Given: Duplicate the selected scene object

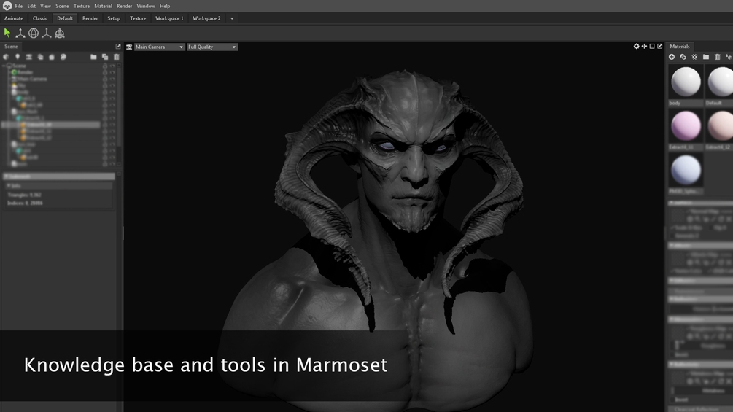Looking at the screenshot, I should coord(105,57).
